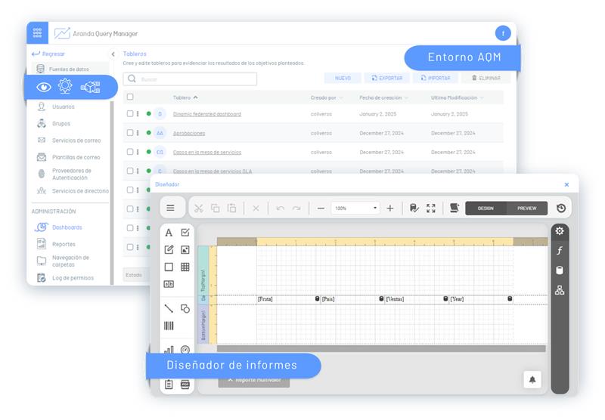Viewport: 605px width, 420px height.
Task: Click the Regresar back link
Action: [x=48, y=54]
